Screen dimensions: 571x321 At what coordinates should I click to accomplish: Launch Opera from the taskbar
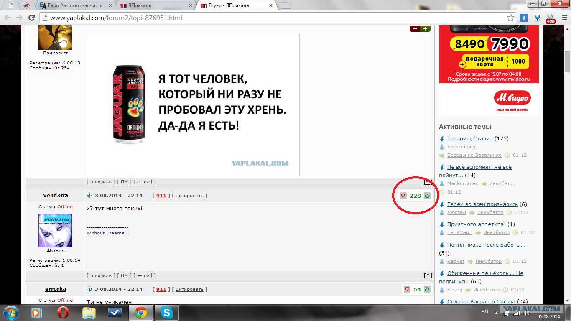pos(63,313)
